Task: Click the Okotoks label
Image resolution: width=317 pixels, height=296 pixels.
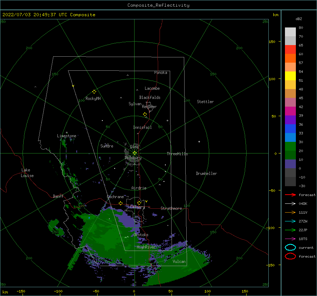Action: (x=141, y=235)
